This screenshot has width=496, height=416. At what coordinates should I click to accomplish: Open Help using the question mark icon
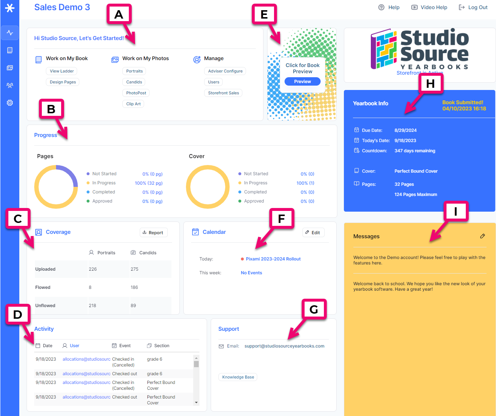pos(381,7)
